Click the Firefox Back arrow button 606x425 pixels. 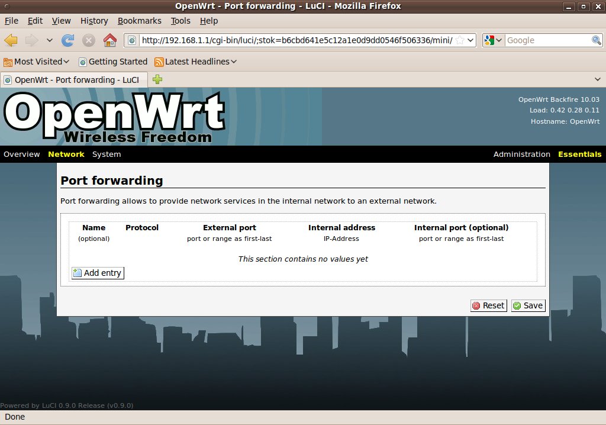tap(11, 40)
